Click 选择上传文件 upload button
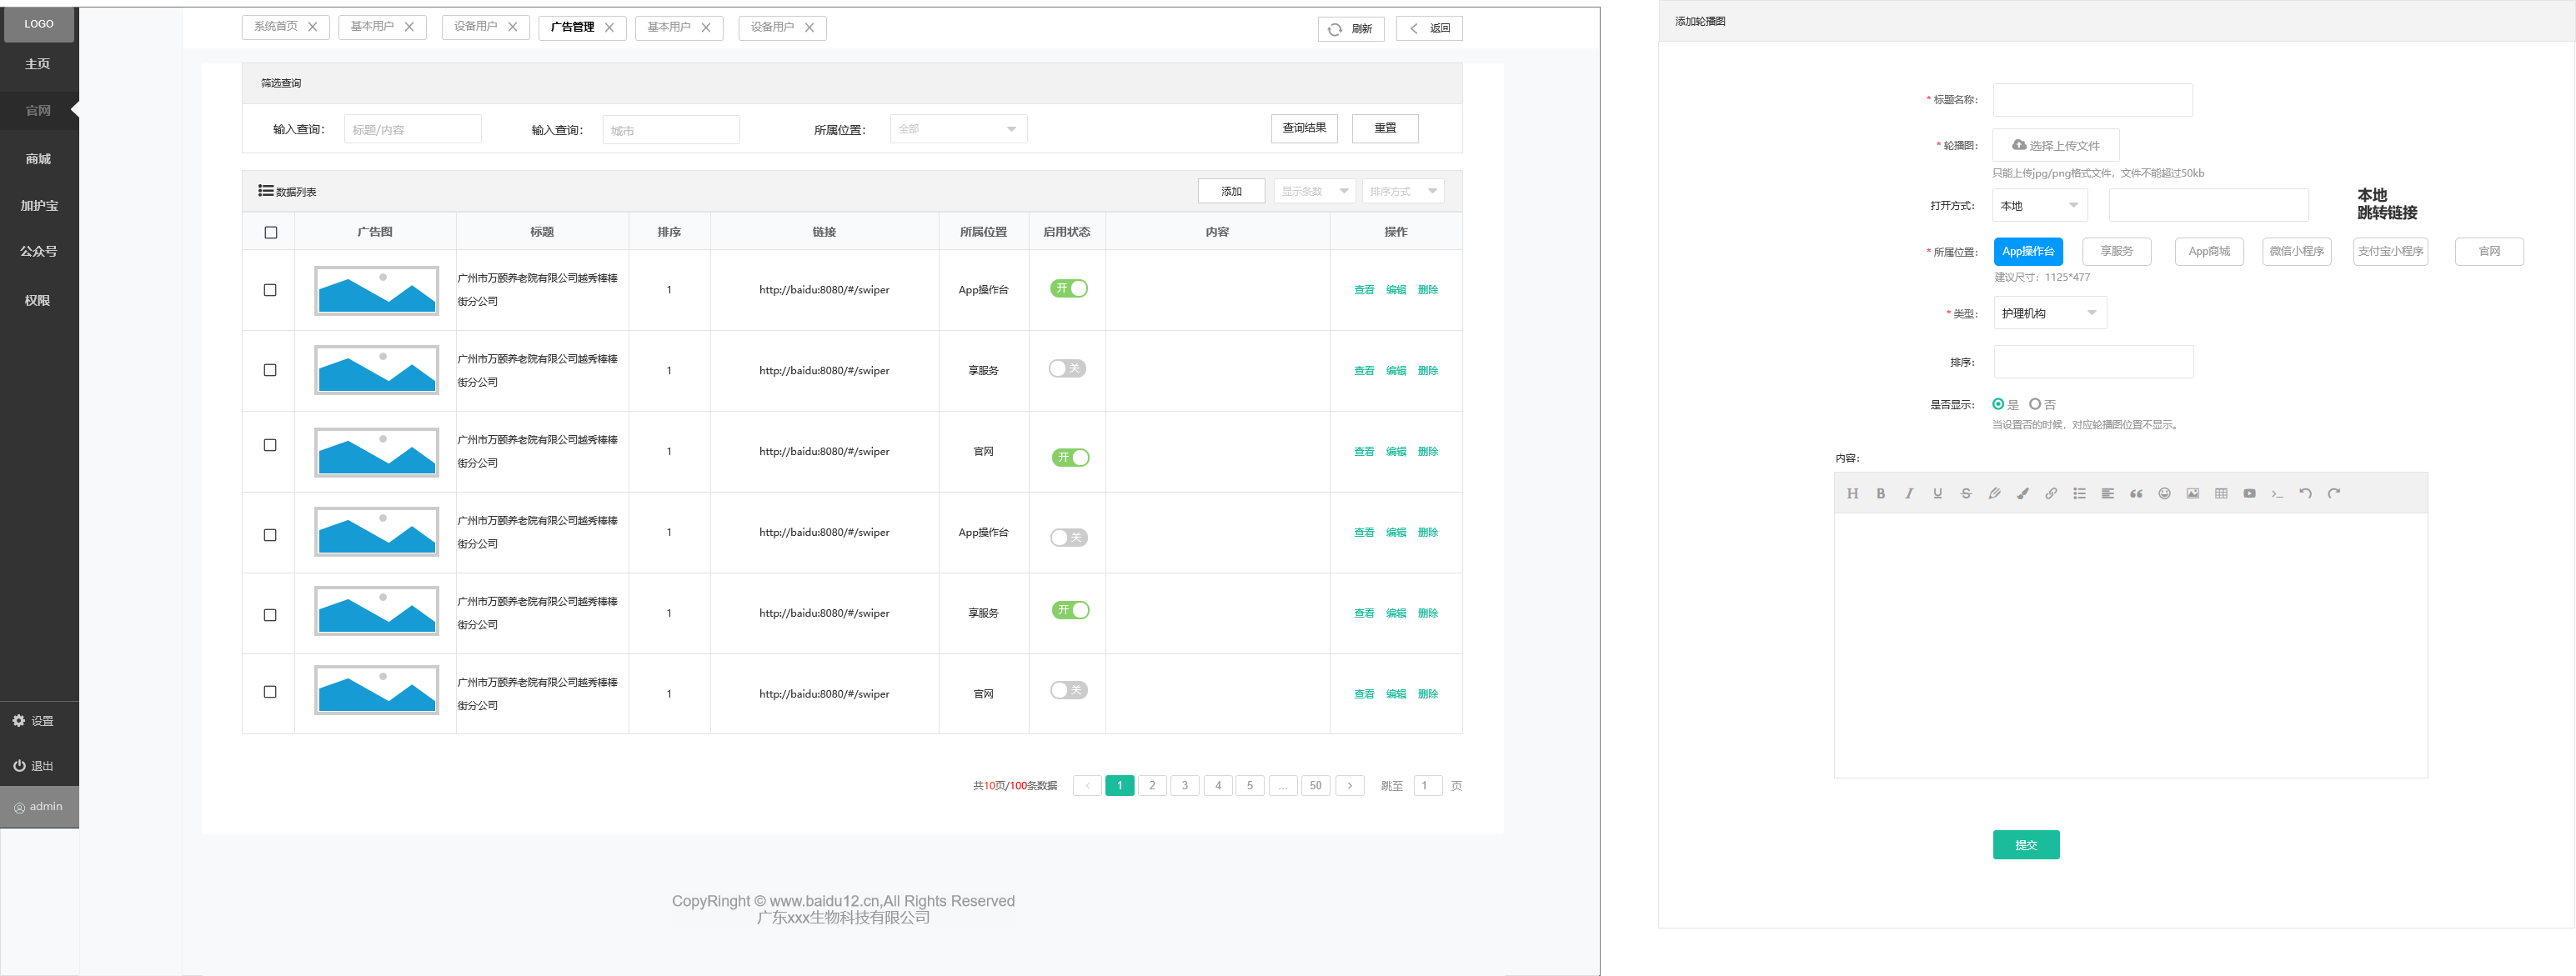The width and height of the screenshot is (2576, 976). pyautogui.click(x=2055, y=145)
